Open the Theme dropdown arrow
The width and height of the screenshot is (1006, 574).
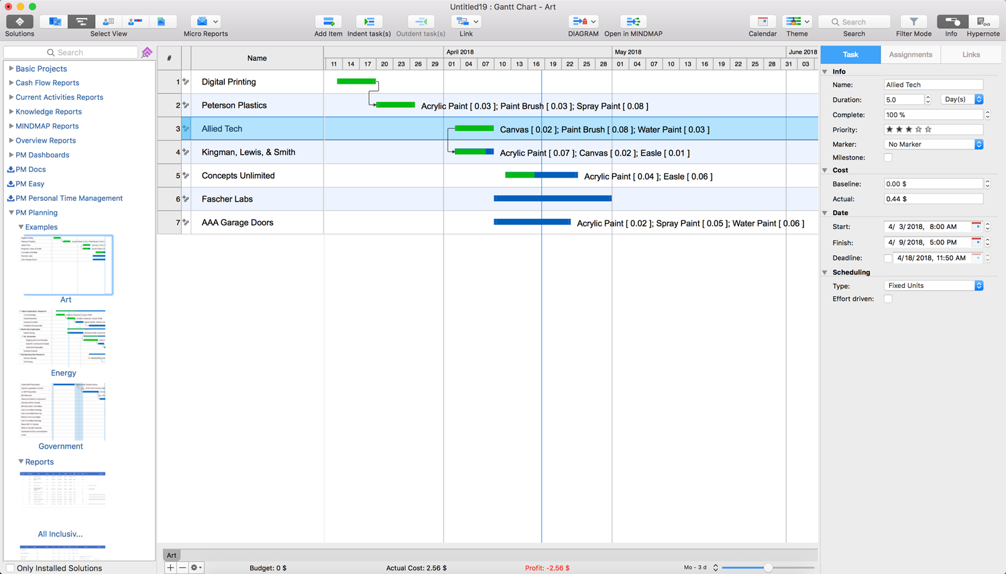[807, 22]
